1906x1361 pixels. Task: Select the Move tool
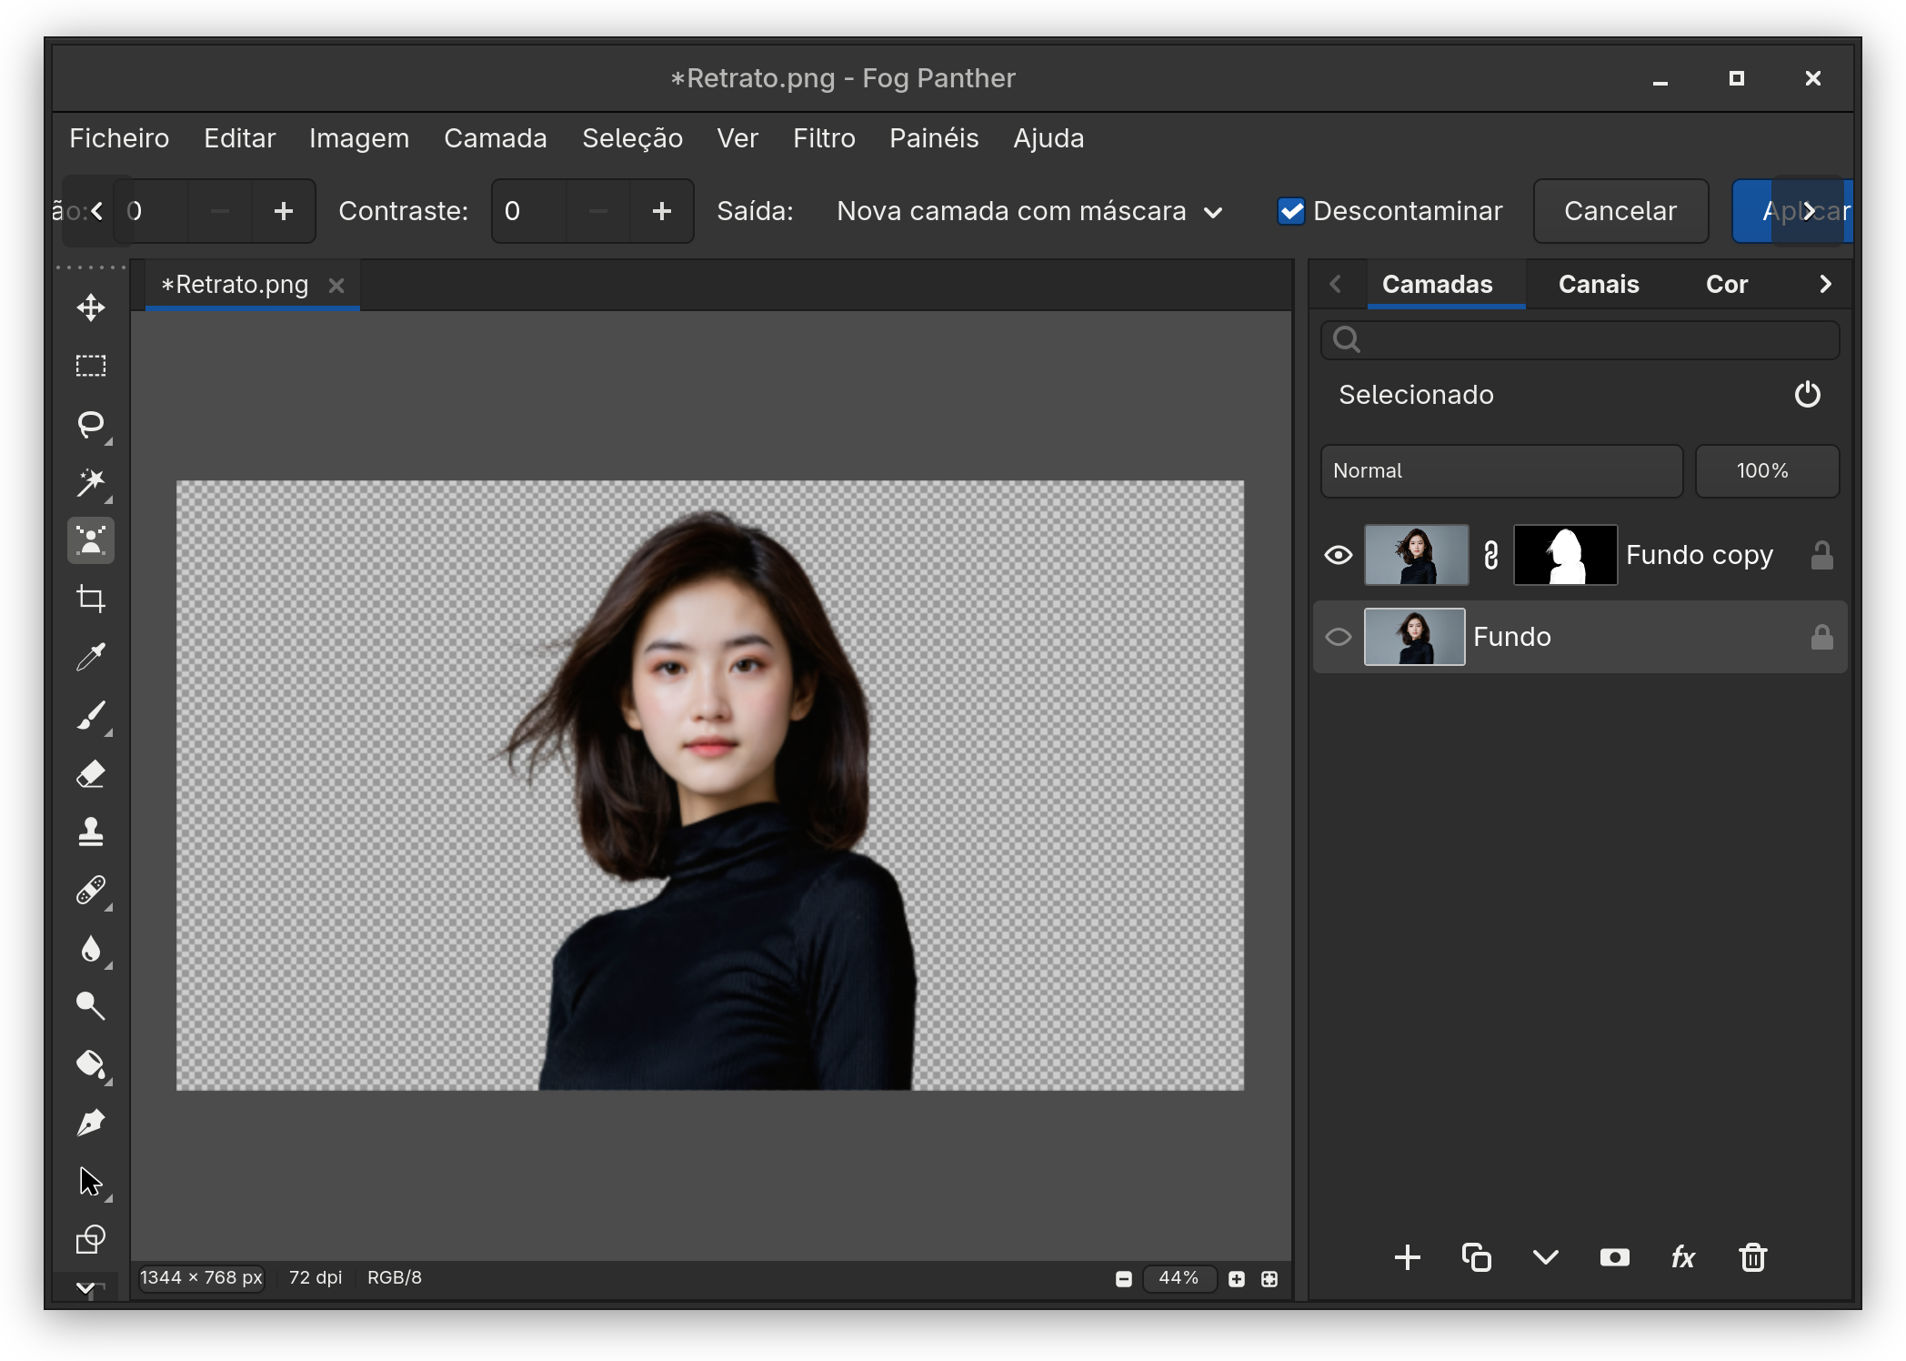pyautogui.click(x=91, y=307)
